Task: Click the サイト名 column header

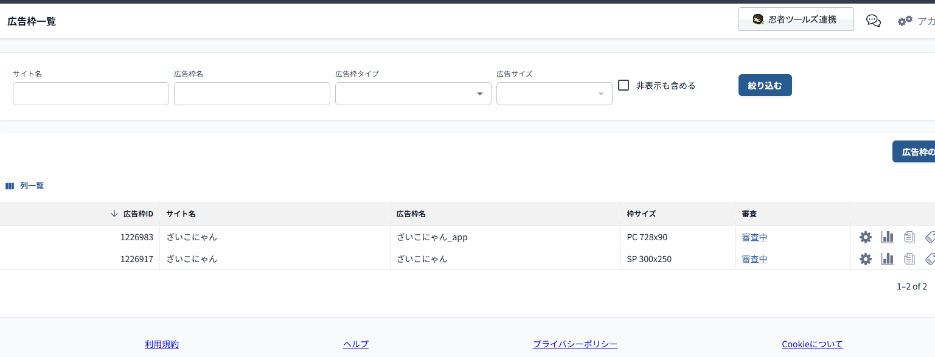Action: [x=181, y=214]
